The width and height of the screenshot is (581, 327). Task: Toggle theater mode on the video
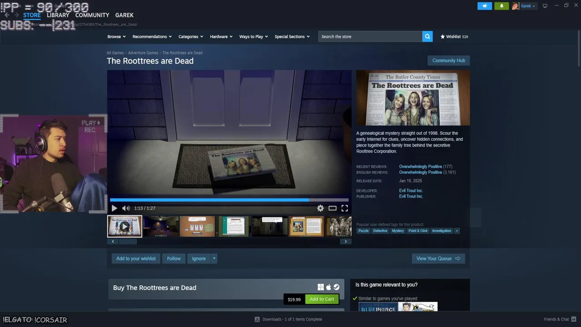[332, 208]
